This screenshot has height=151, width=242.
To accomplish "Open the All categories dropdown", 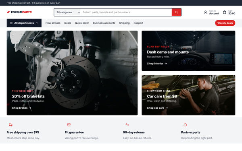I will tap(67, 12).
